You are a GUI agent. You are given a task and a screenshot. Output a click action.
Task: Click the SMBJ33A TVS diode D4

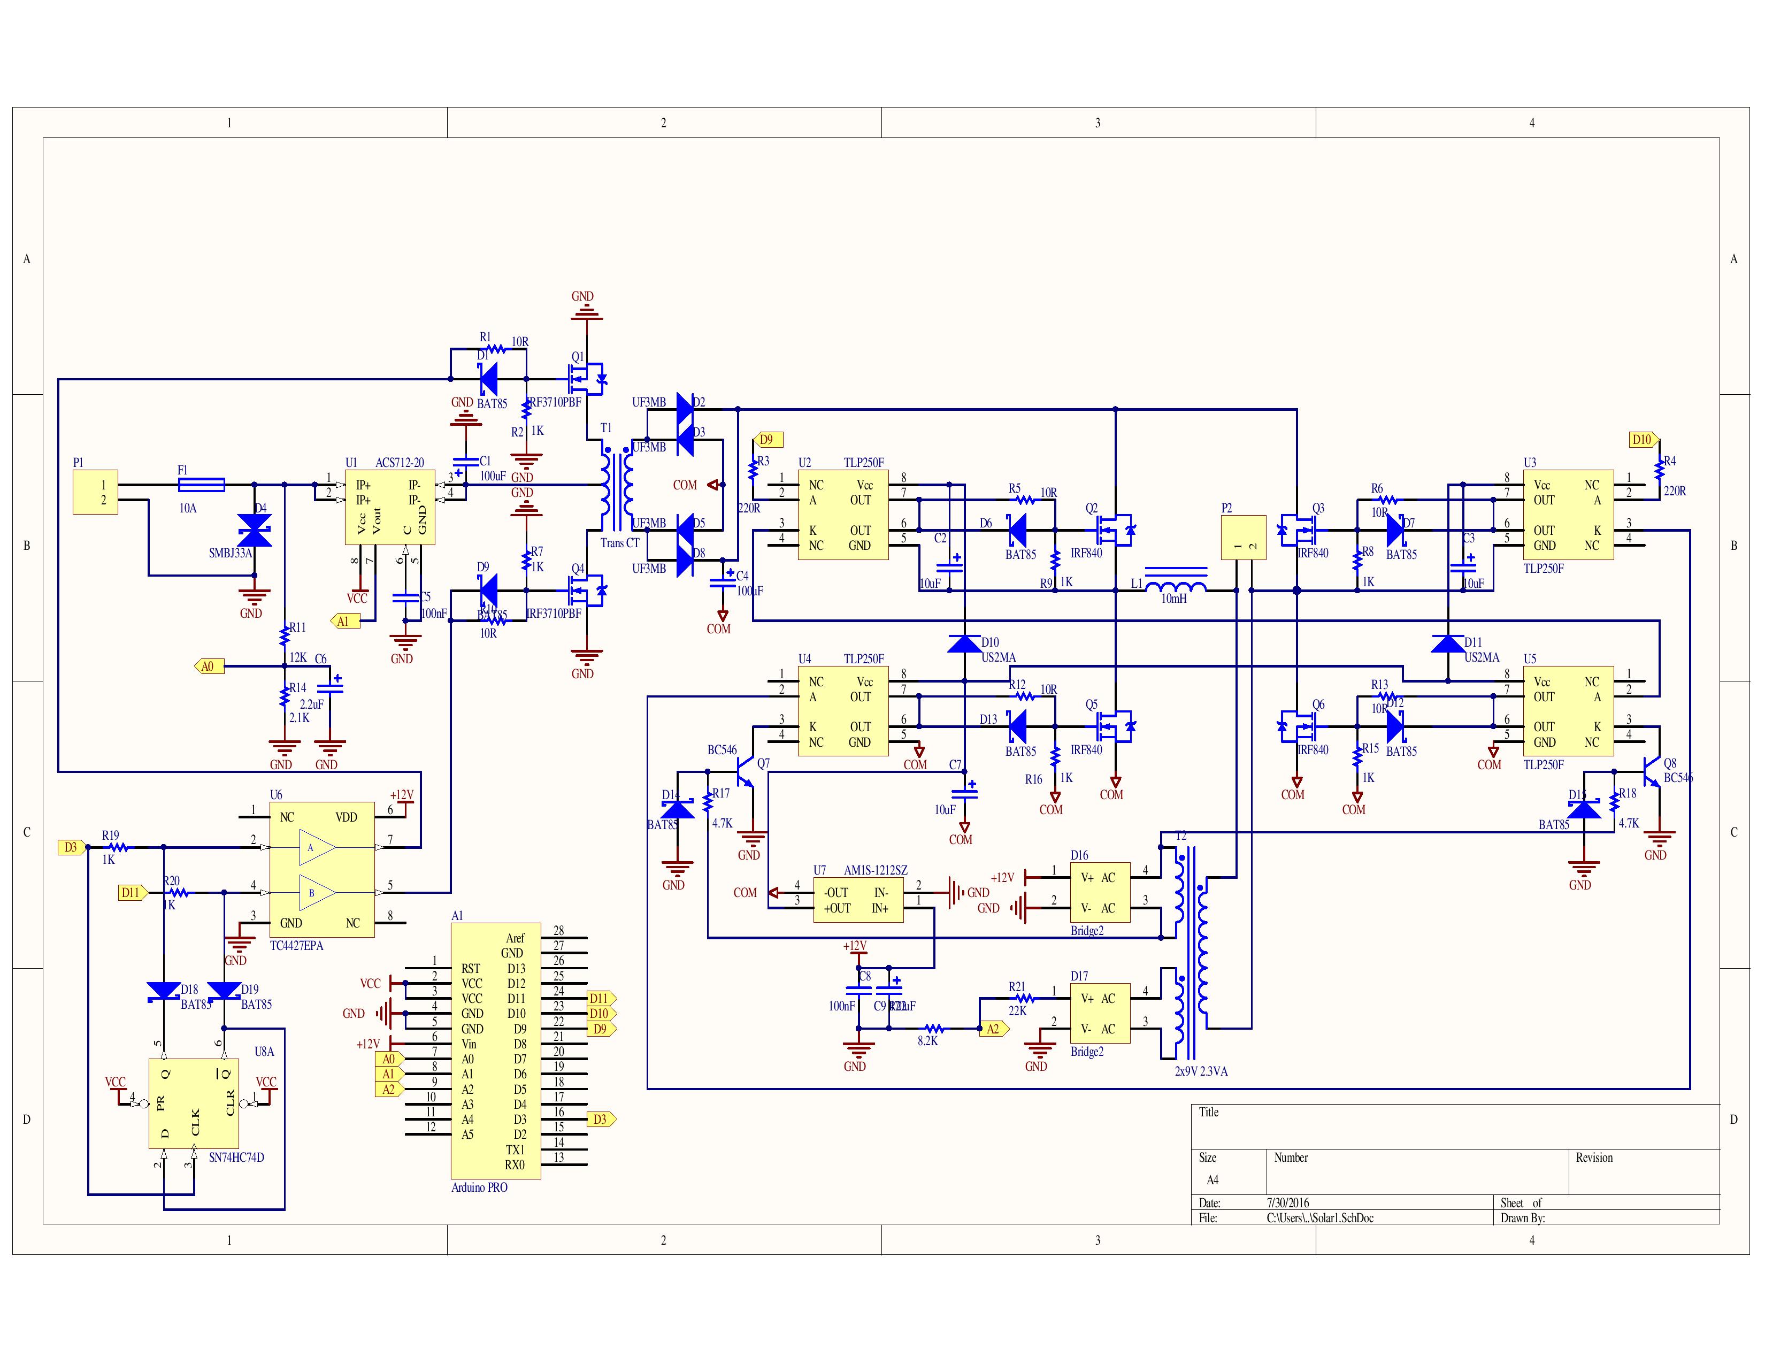(255, 531)
